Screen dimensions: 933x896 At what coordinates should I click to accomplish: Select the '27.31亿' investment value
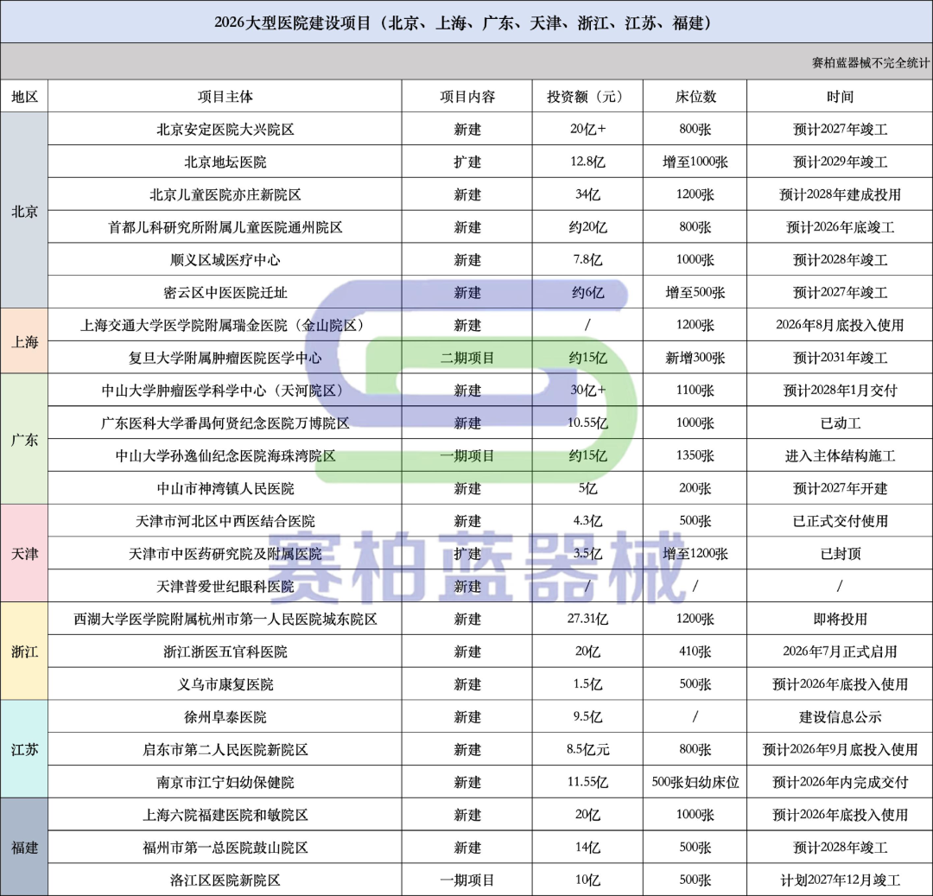click(587, 619)
